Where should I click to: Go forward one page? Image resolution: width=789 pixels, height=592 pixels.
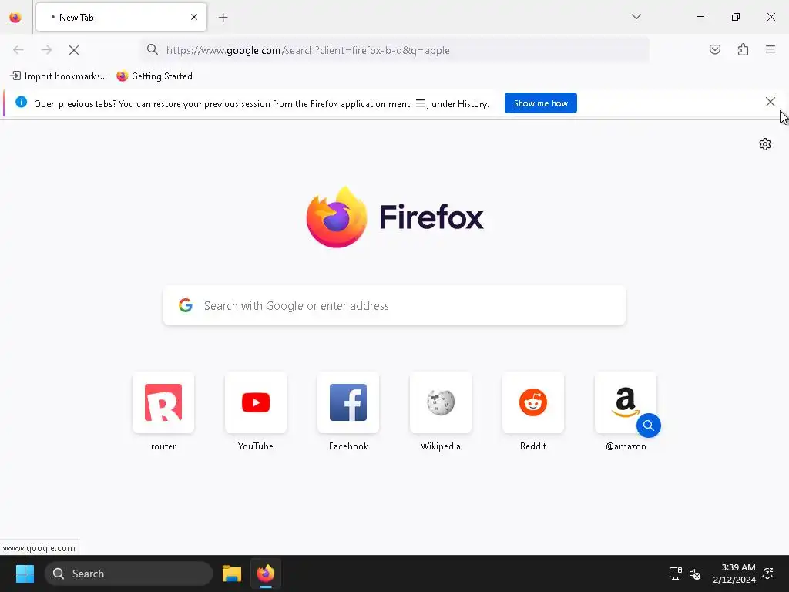46,50
